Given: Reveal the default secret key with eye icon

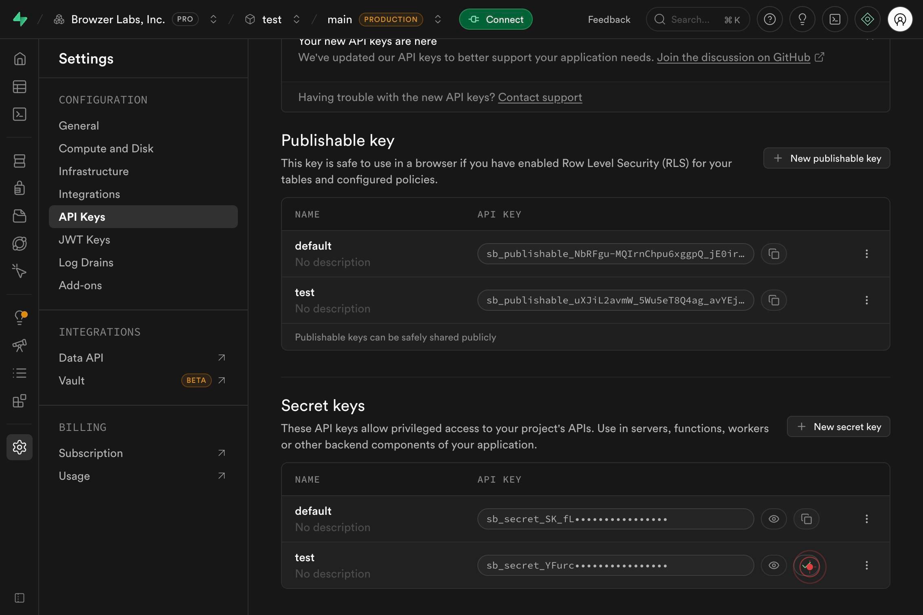Looking at the screenshot, I should click(x=774, y=519).
